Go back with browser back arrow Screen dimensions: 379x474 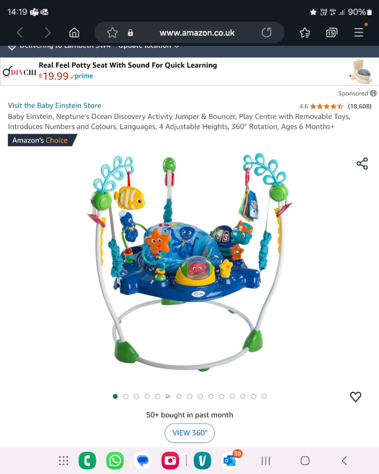coord(20,33)
